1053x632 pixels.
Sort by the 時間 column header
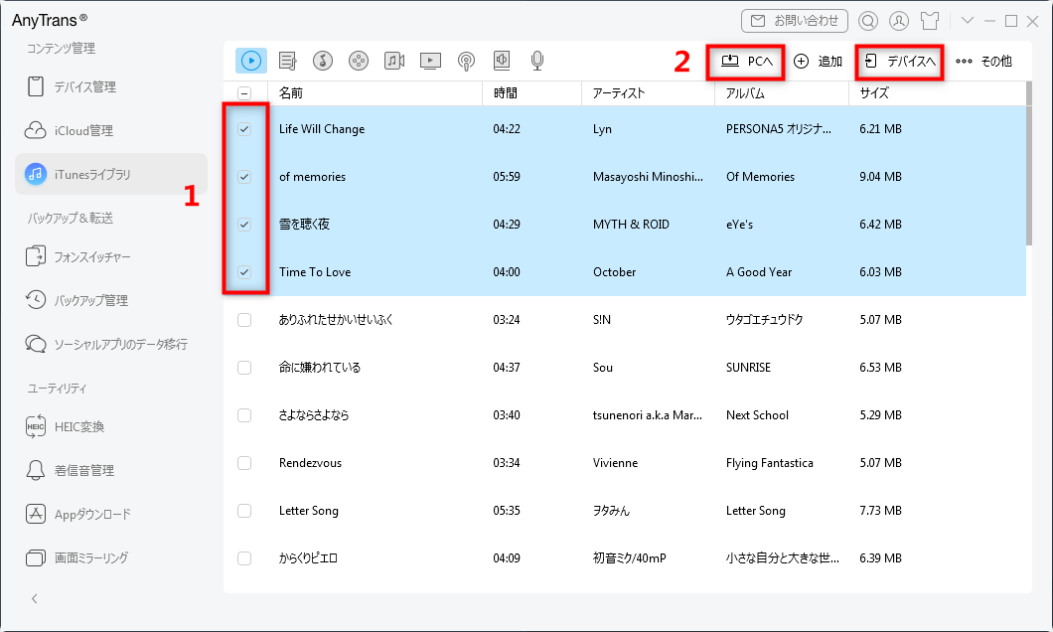click(x=531, y=93)
